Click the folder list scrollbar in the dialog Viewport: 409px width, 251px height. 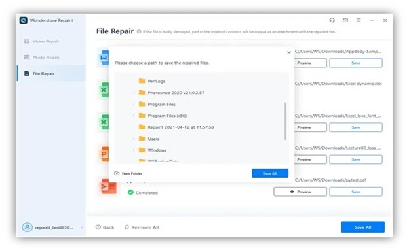tap(285, 121)
